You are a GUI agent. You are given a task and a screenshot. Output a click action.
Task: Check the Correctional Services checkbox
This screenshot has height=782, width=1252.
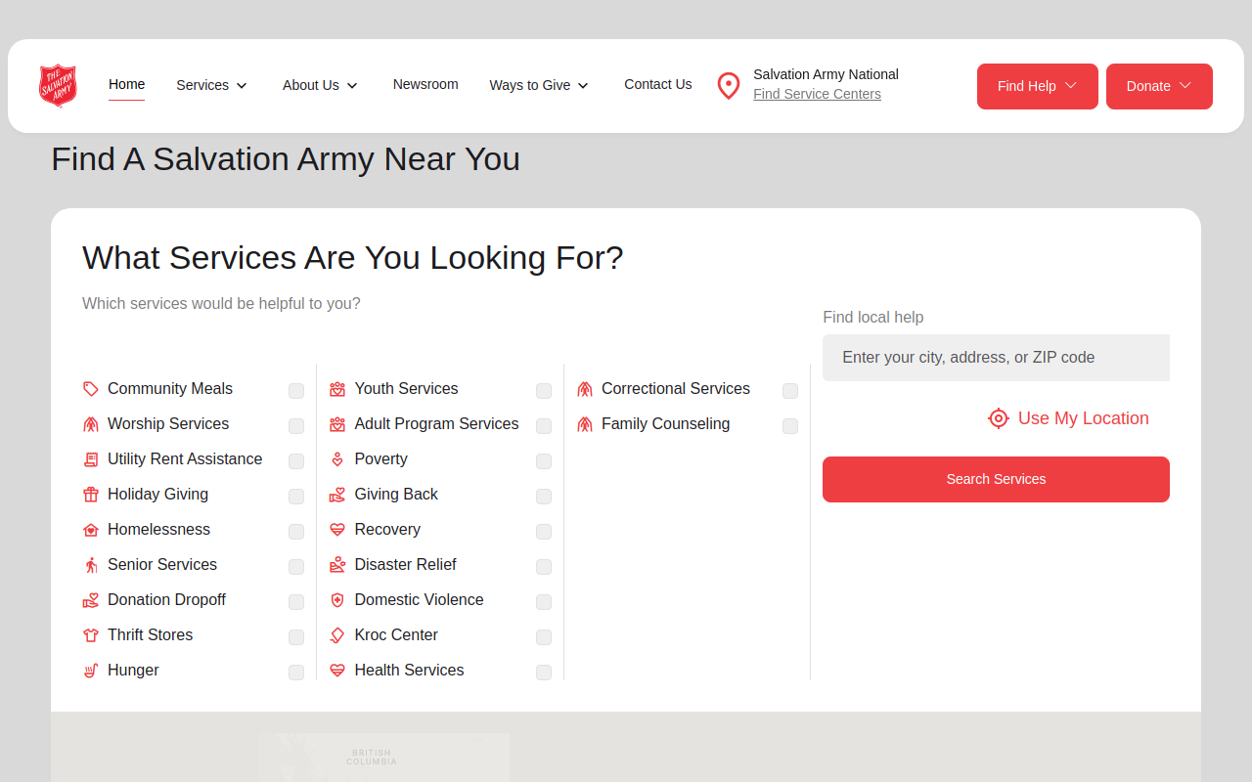[x=790, y=391]
